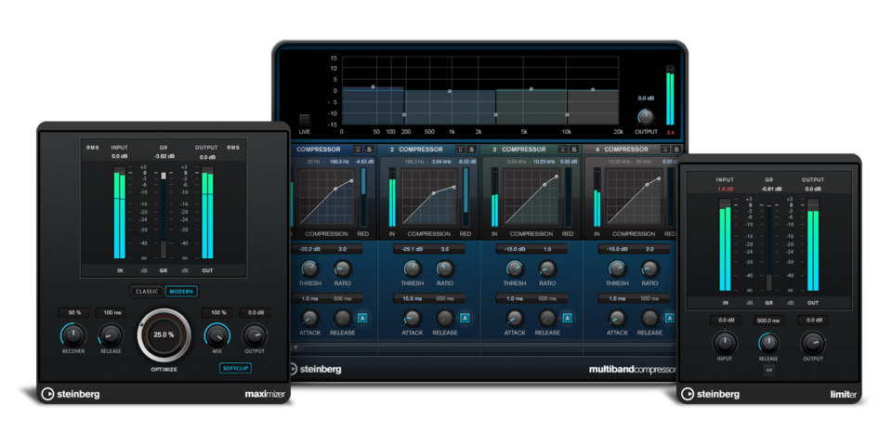Toggle auto release A on band 1
Screen dimensions: 892x432
(x=362, y=319)
